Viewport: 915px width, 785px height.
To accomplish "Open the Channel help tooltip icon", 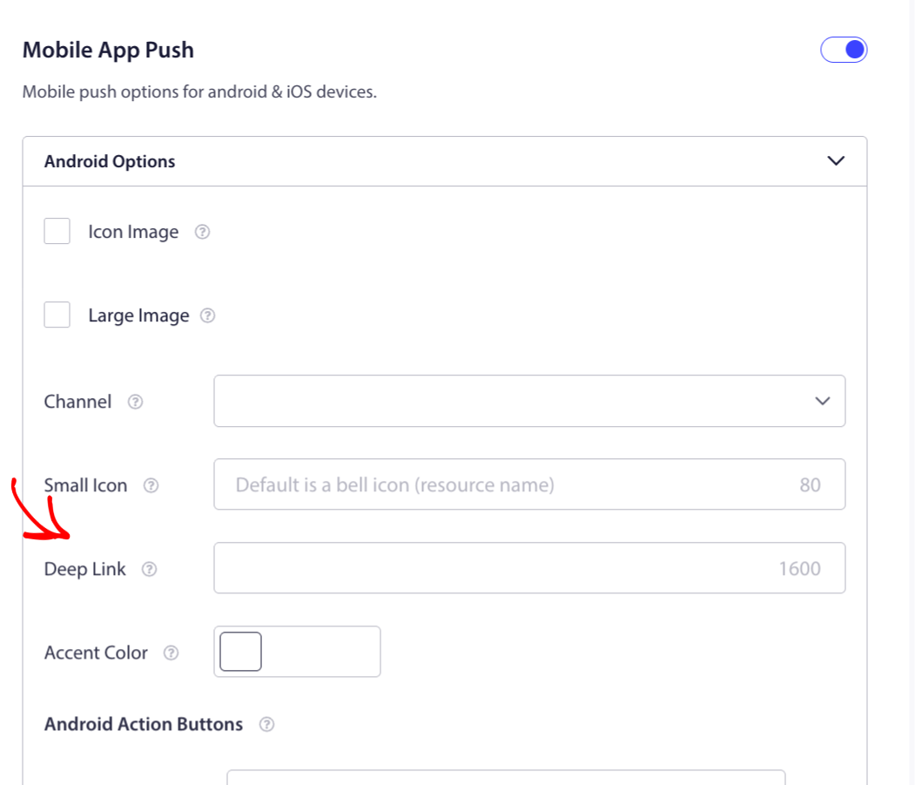I will [135, 402].
